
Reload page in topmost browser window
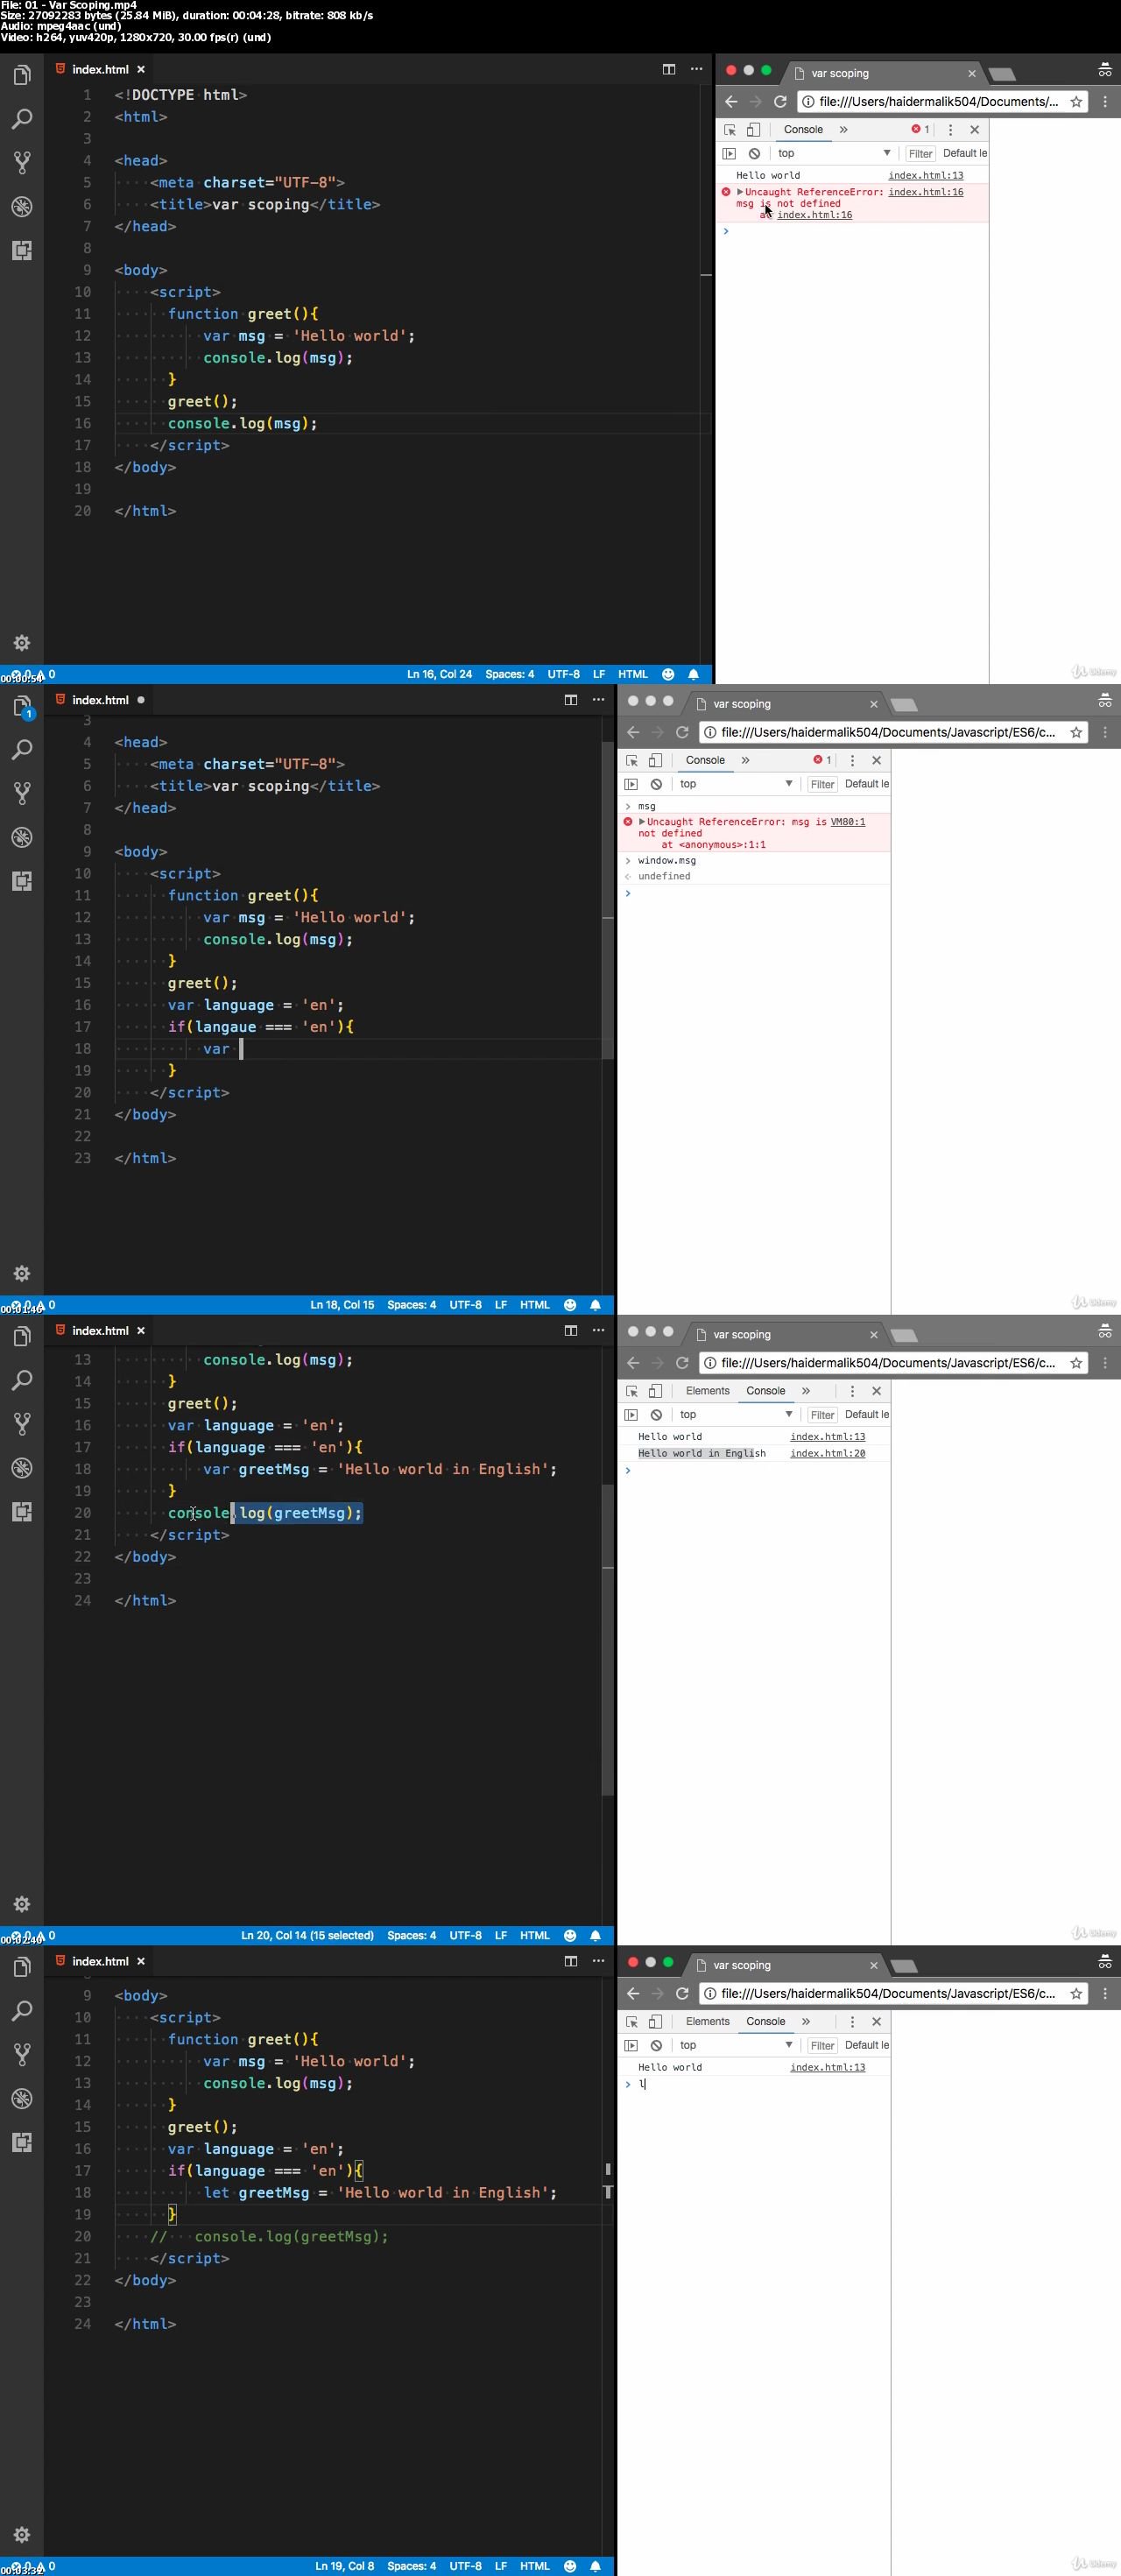click(x=780, y=101)
